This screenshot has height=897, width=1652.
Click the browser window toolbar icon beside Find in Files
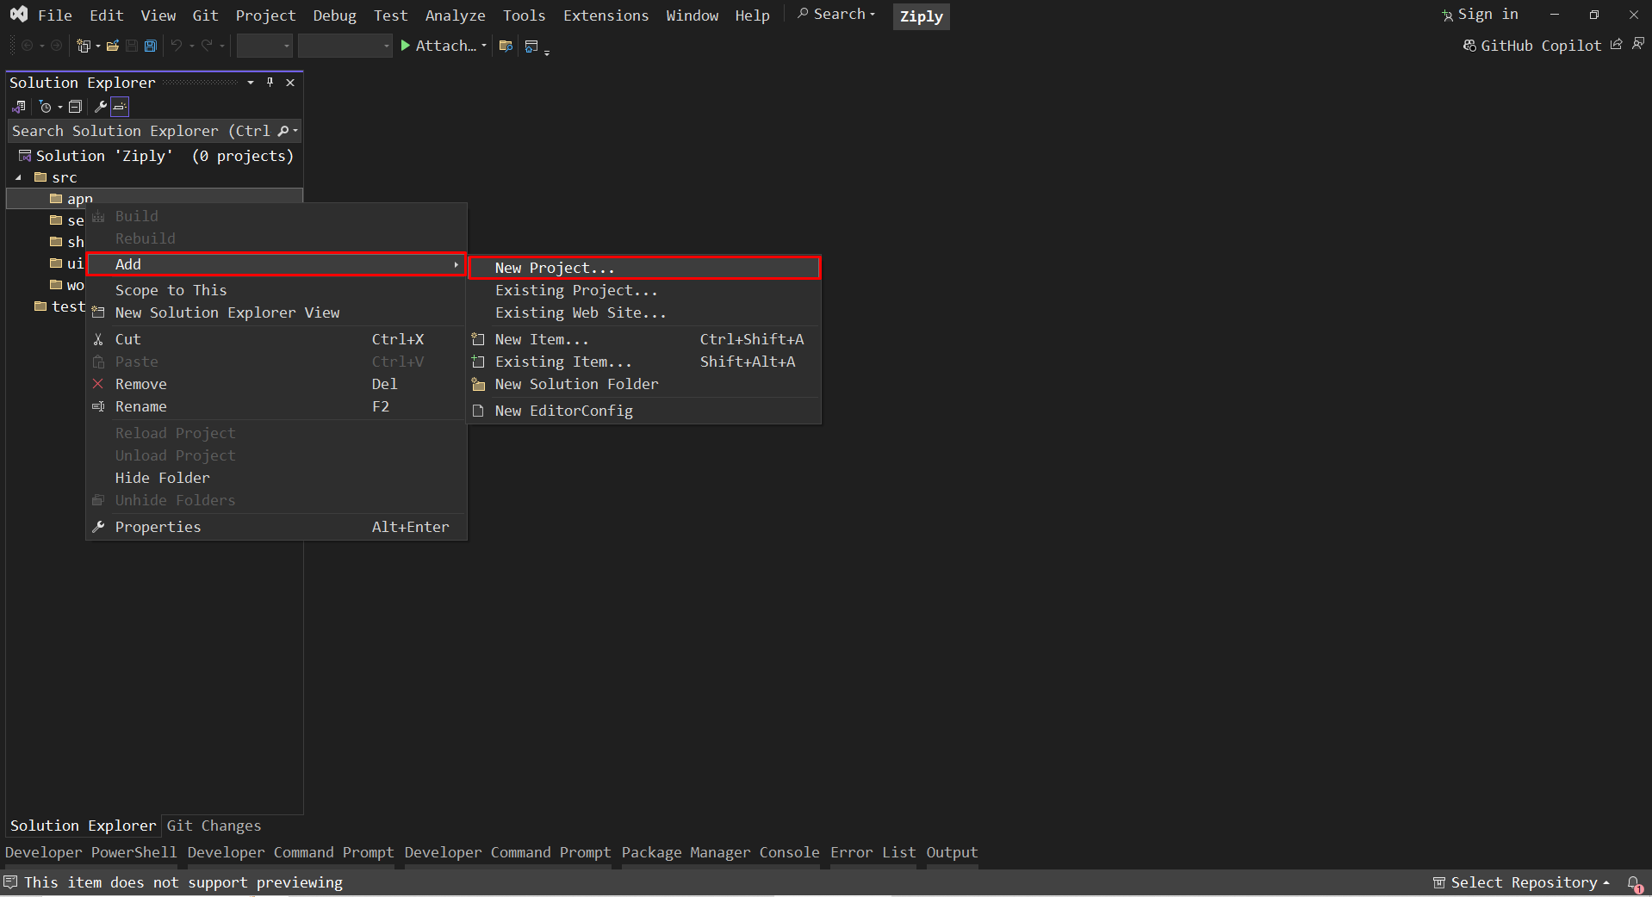(531, 46)
